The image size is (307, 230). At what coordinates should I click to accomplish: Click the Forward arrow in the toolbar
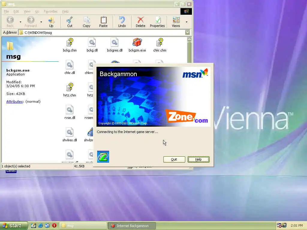(31, 22)
